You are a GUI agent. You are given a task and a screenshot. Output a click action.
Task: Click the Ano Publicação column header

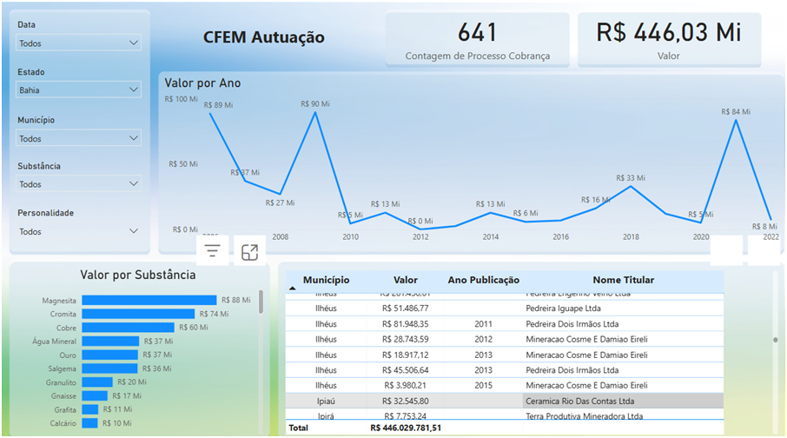coord(483,280)
